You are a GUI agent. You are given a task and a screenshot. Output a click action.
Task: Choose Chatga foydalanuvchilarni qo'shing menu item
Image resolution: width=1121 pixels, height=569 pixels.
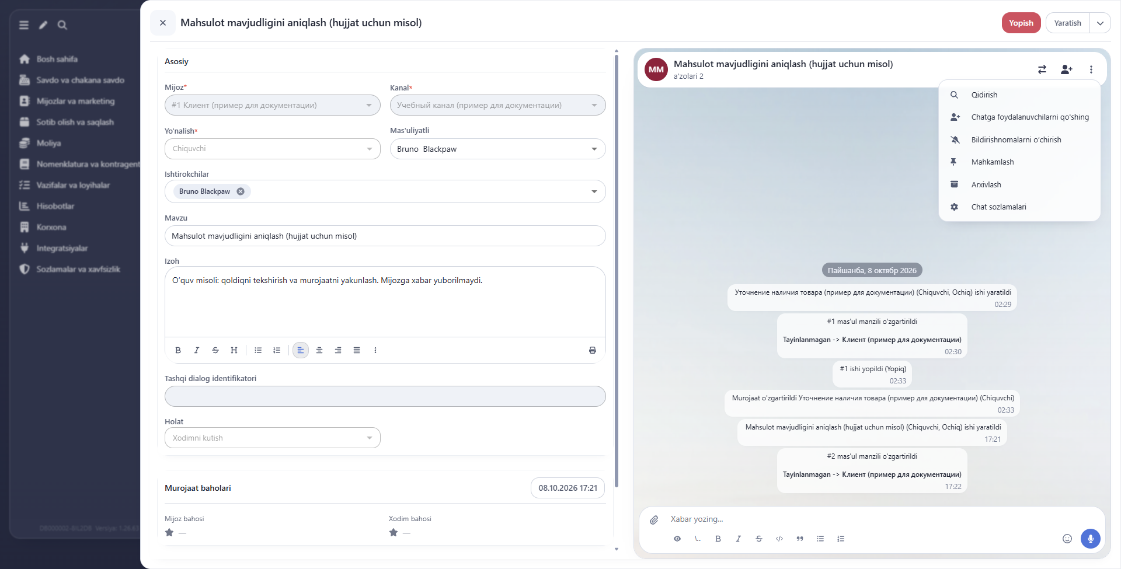(x=1019, y=117)
